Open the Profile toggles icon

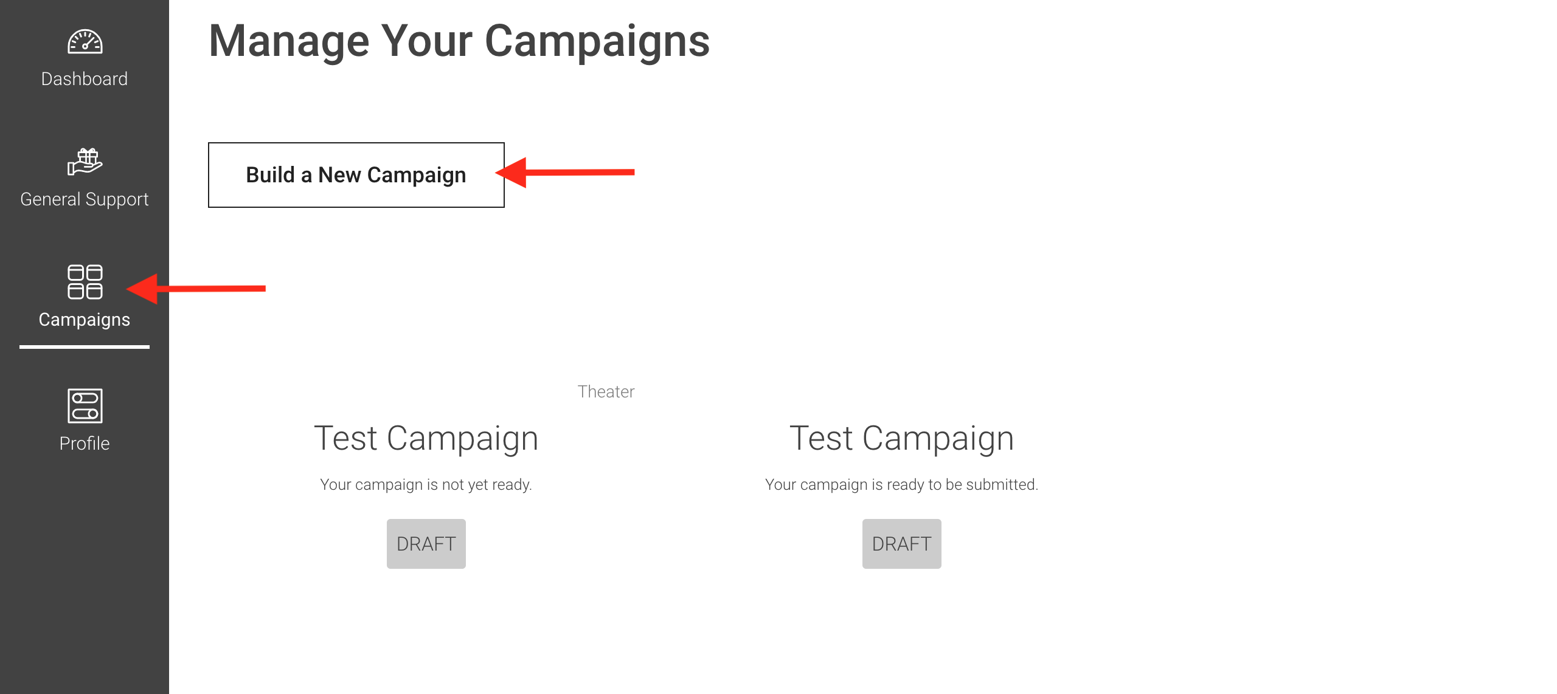tap(85, 406)
